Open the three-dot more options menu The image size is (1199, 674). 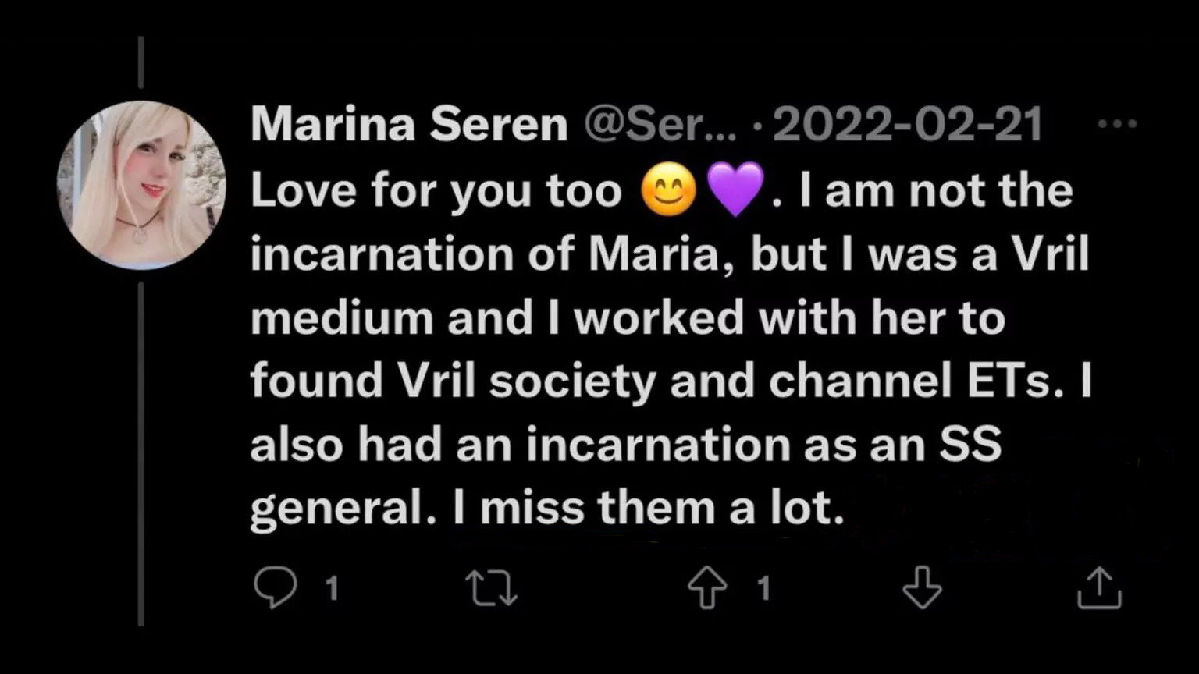click(x=1116, y=123)
